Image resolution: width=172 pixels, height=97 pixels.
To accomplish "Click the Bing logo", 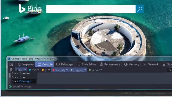I will pos(30,9).
